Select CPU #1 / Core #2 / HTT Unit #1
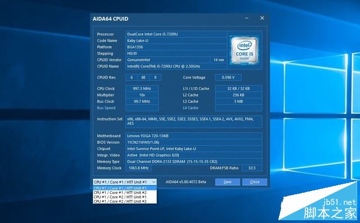 coord(125,197)
